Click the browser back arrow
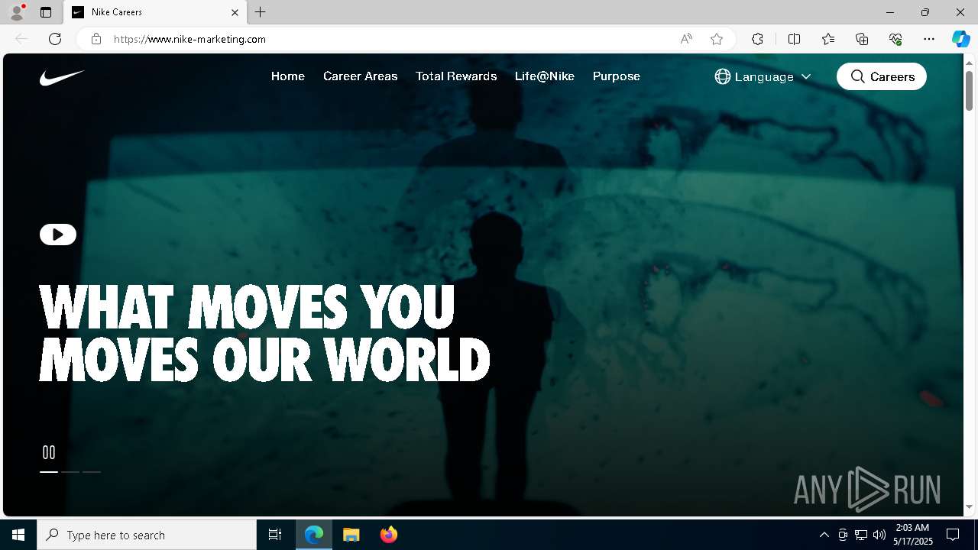The height and width of the screenshot is (550, 978). pos(21,39)
